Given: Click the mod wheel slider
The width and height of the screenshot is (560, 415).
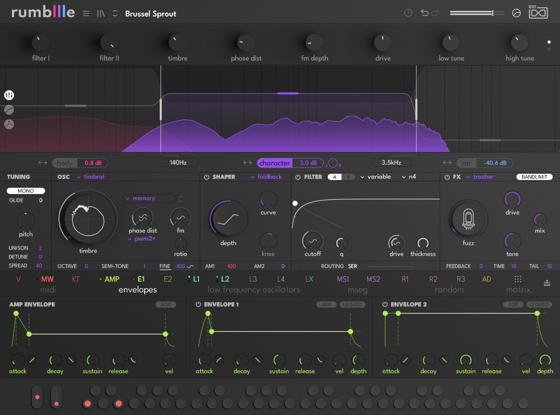Looking at the screenshot, I should (56, 397).
